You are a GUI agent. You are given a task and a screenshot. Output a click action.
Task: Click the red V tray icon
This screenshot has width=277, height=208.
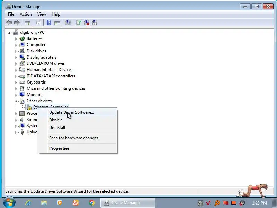tap(208, 203)
